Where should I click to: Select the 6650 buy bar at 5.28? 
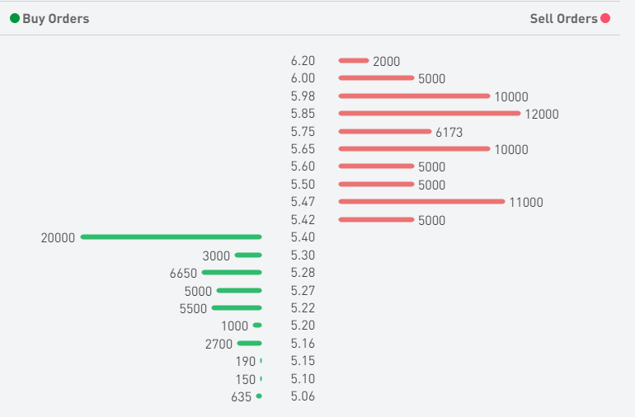(x=231, y=273)
